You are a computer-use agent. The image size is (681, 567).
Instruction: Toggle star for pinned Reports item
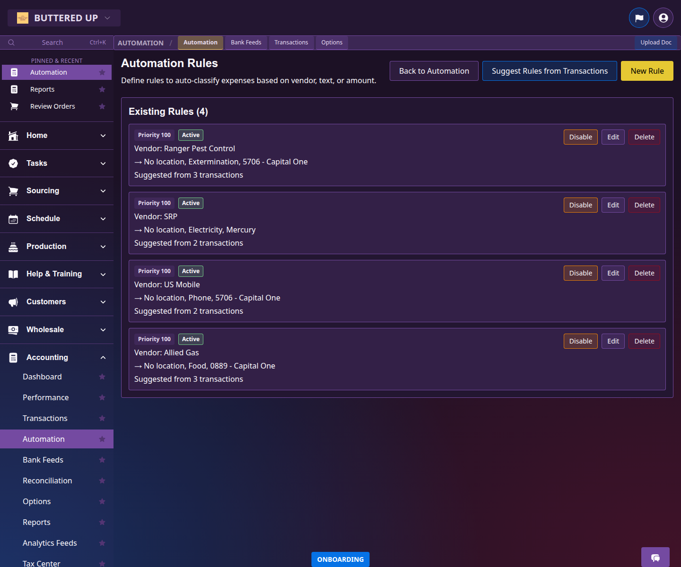click(102, 89)
